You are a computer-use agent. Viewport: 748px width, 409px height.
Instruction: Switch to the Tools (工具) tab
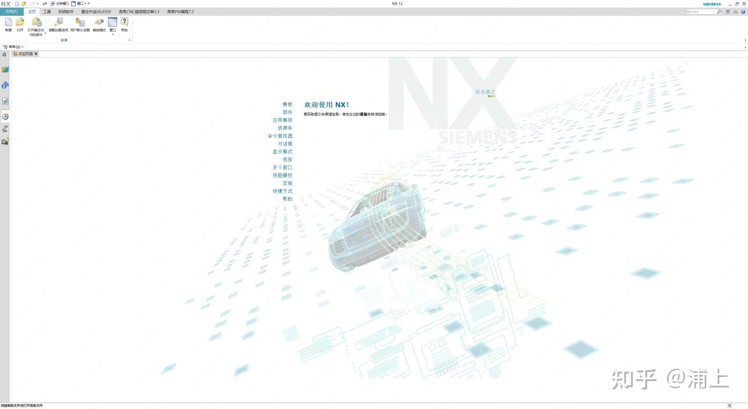(47, 12)
